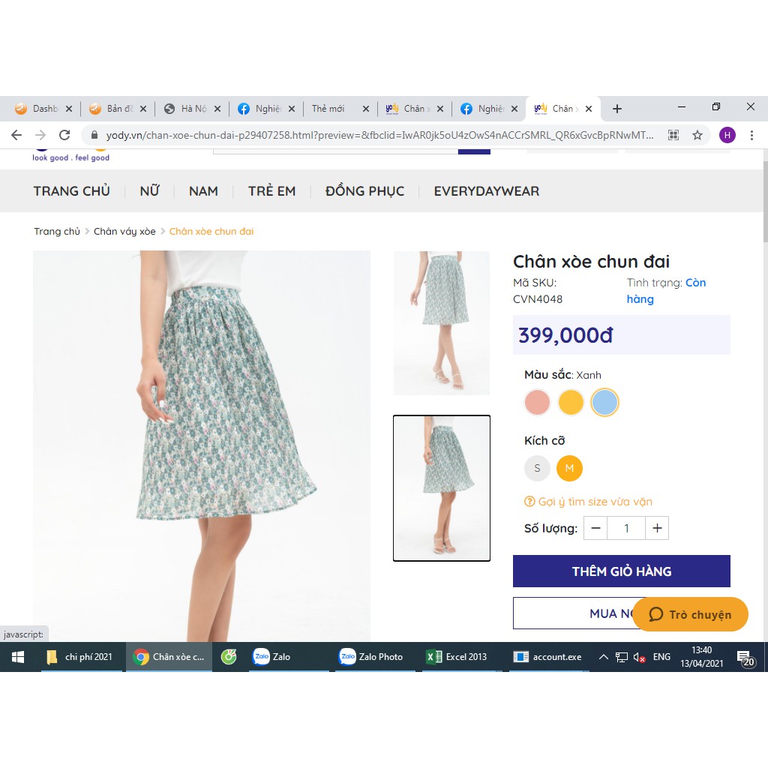Open Windows Start menu
This screenshot has width=768, height=768.
[18, 657]
